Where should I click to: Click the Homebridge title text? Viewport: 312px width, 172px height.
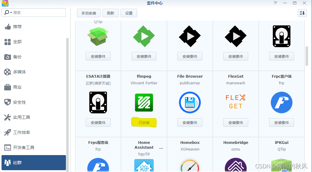pos(235,142)
